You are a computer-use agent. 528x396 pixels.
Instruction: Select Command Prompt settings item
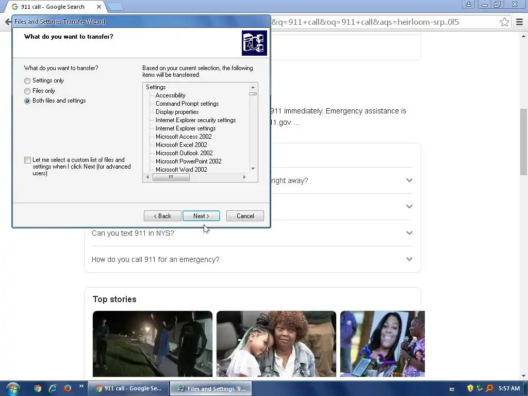coord(187,104)
